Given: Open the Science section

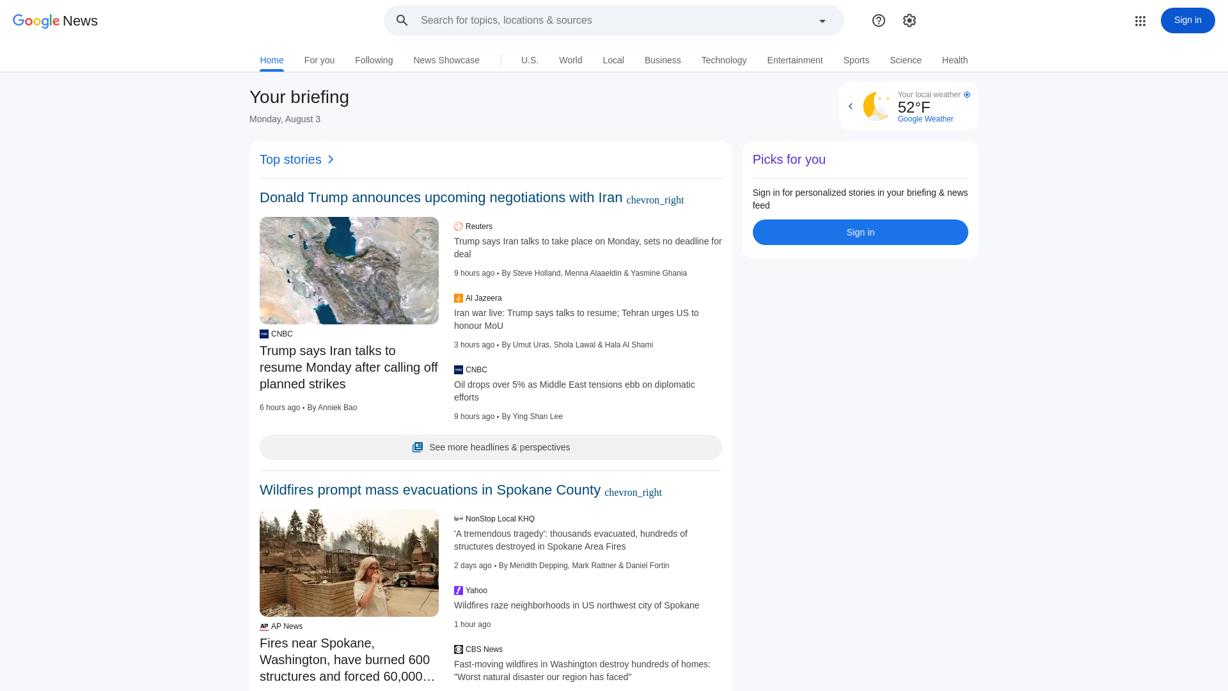Looking at the screenshot, I should [906, 60].
